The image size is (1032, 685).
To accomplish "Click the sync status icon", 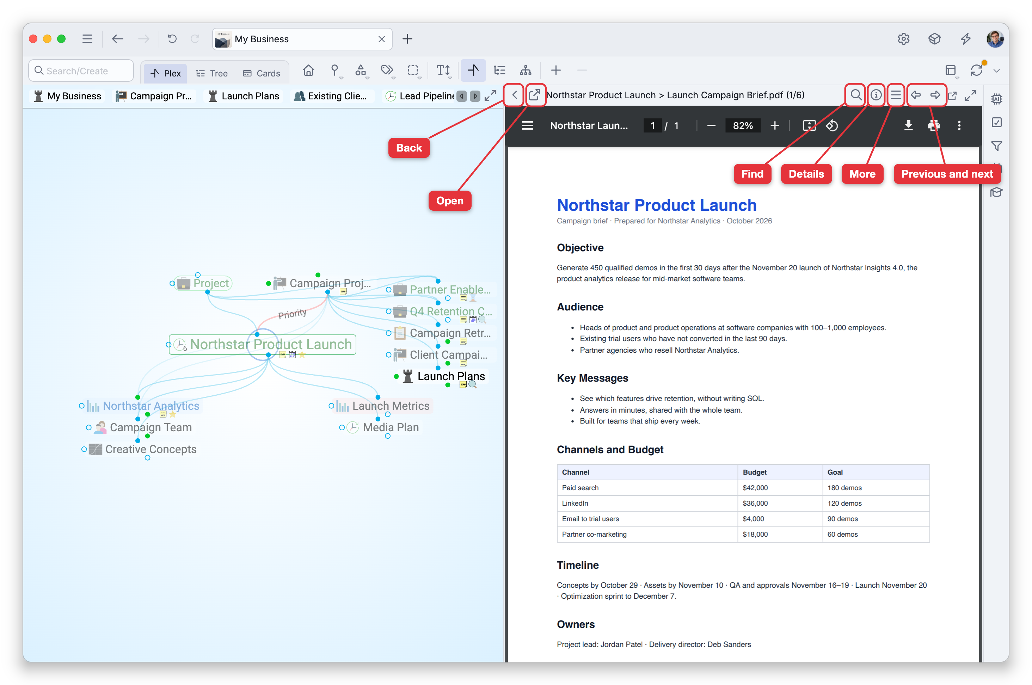I will tap(977, 70).
